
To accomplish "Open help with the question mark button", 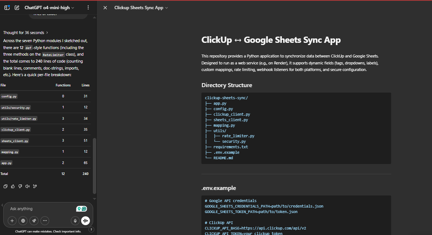I will coord(91,229).
